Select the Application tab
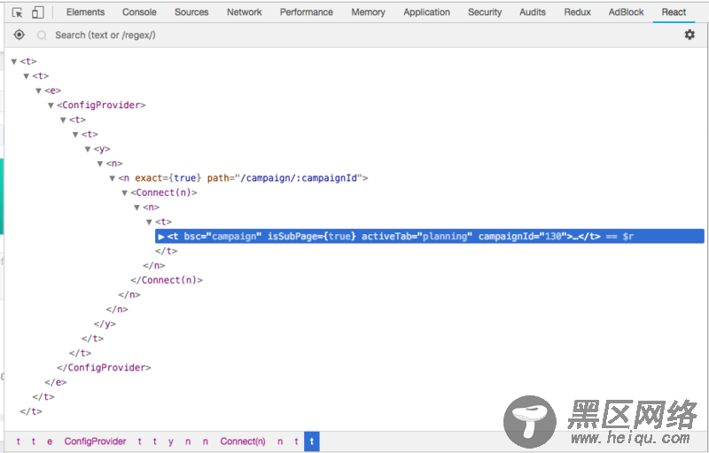The image size is (709, 453). pos(426,12)
